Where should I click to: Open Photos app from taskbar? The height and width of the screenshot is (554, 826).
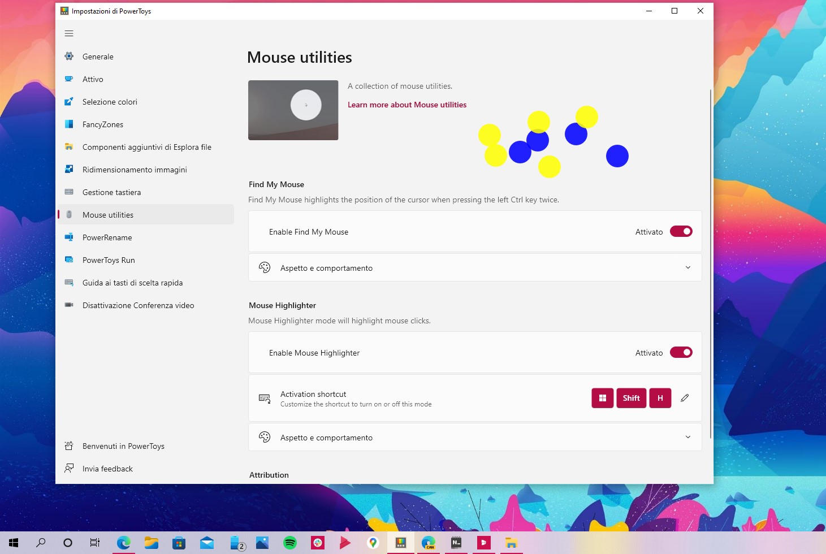click(262, 543)
